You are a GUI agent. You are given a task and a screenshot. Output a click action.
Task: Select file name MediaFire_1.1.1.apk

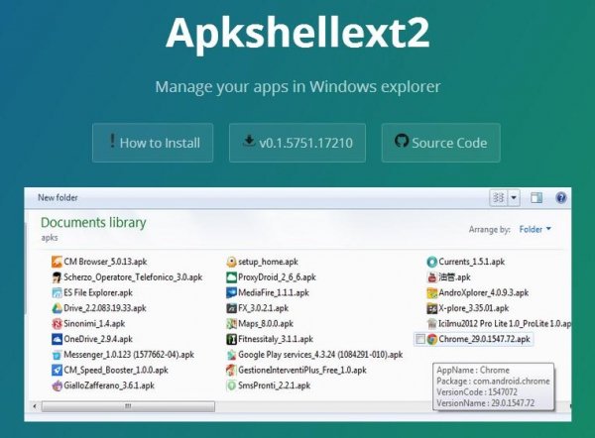click(x=274, y=292)
